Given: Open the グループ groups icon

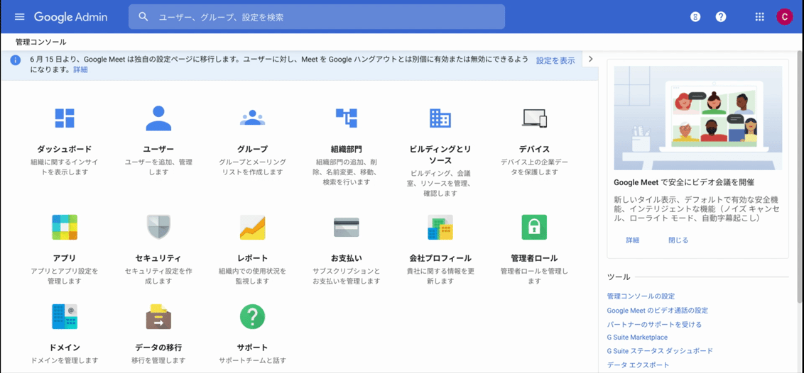Looking at the screenshot, I should 252,118.
